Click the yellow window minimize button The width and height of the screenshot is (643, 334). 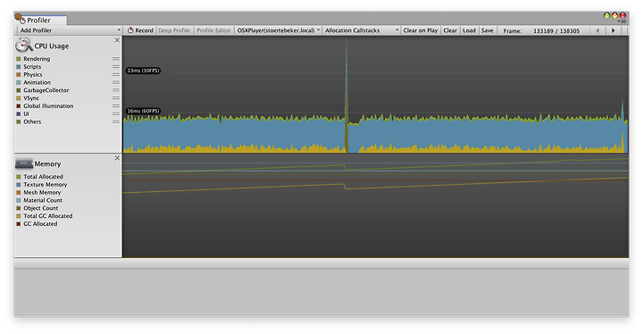point(614,15)
